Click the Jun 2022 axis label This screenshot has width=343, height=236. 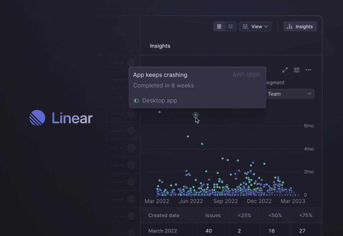click(191, 201)
